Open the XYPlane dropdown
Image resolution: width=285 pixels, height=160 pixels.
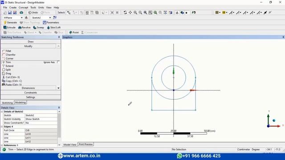click(x=21, y=18)
